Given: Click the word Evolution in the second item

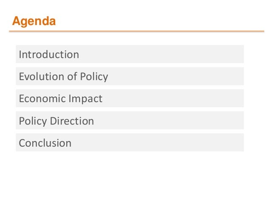Looking at the screenshot, I should [x=42, y=76].
